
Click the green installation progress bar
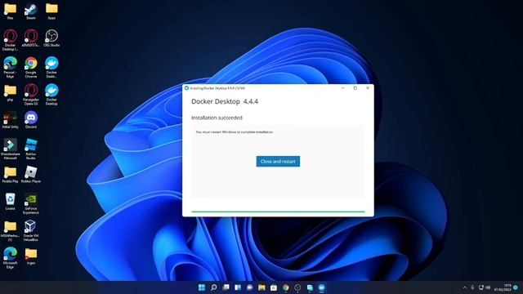tap(278, 212)
